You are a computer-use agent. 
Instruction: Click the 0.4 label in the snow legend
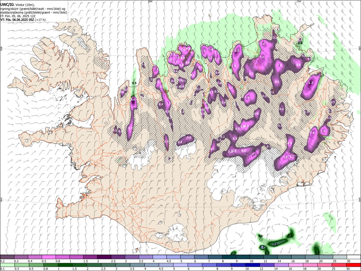[x=30, y=261]
